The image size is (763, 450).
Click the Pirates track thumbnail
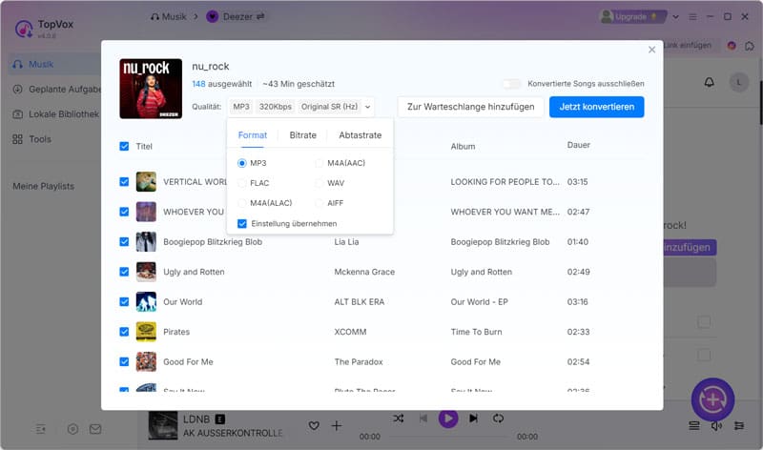[x=146, y=332]
